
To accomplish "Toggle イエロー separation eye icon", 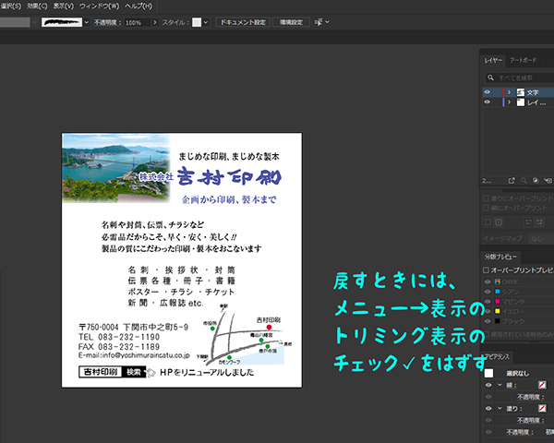I will point(488,311).
